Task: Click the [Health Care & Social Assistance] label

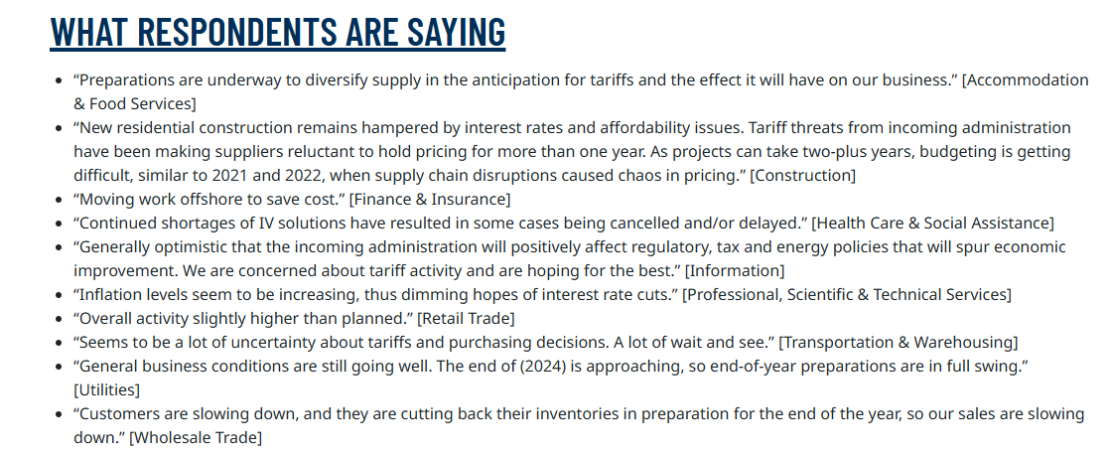Action: point(933,223)
